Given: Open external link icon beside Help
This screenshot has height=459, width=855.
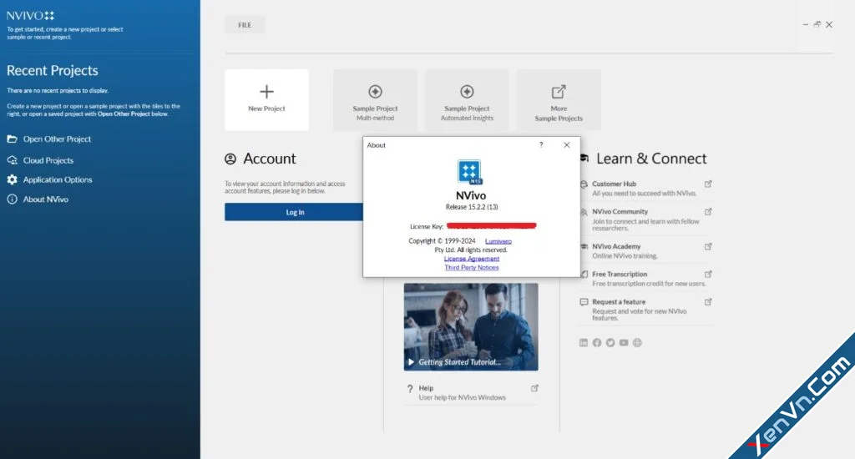Looking at the screenshot, I should tap(534, 388).
